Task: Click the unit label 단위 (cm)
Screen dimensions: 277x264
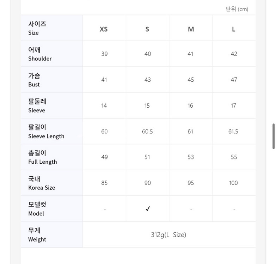Action: tap(237, 9)
